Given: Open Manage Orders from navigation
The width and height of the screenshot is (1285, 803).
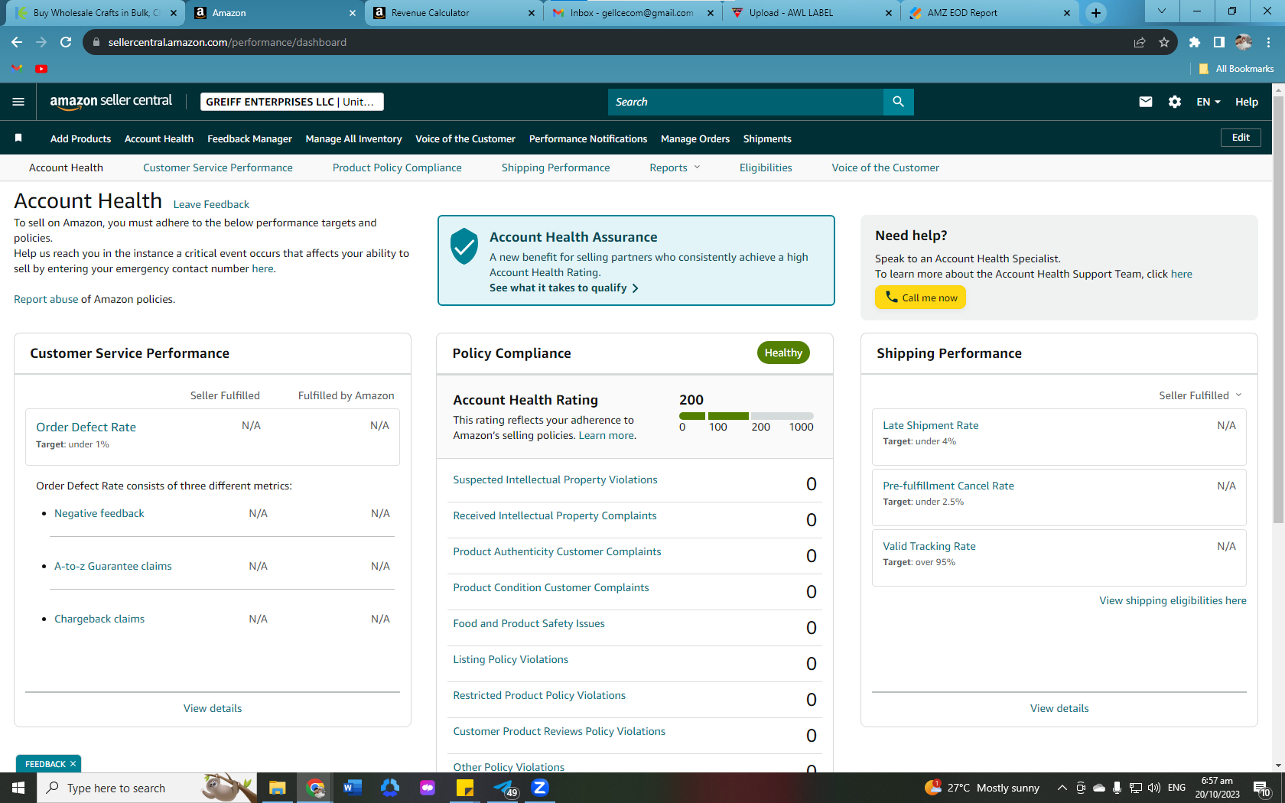Looking at the screenshot, I should (x=695, y=138).
